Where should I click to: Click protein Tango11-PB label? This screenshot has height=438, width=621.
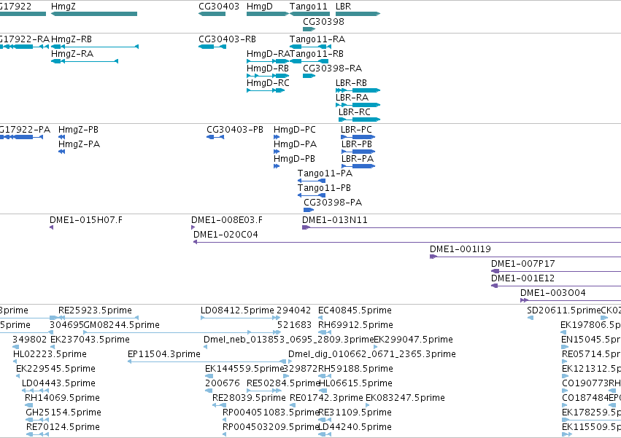tap(324, 187)
